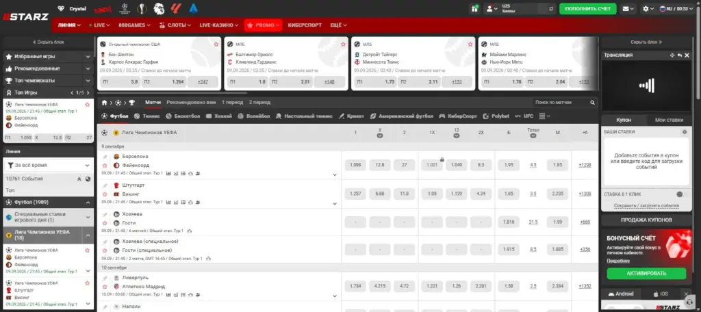Screen dimensions: 701x312
Task: Switch to Мои ставки tab
Action: click(669, 120)
